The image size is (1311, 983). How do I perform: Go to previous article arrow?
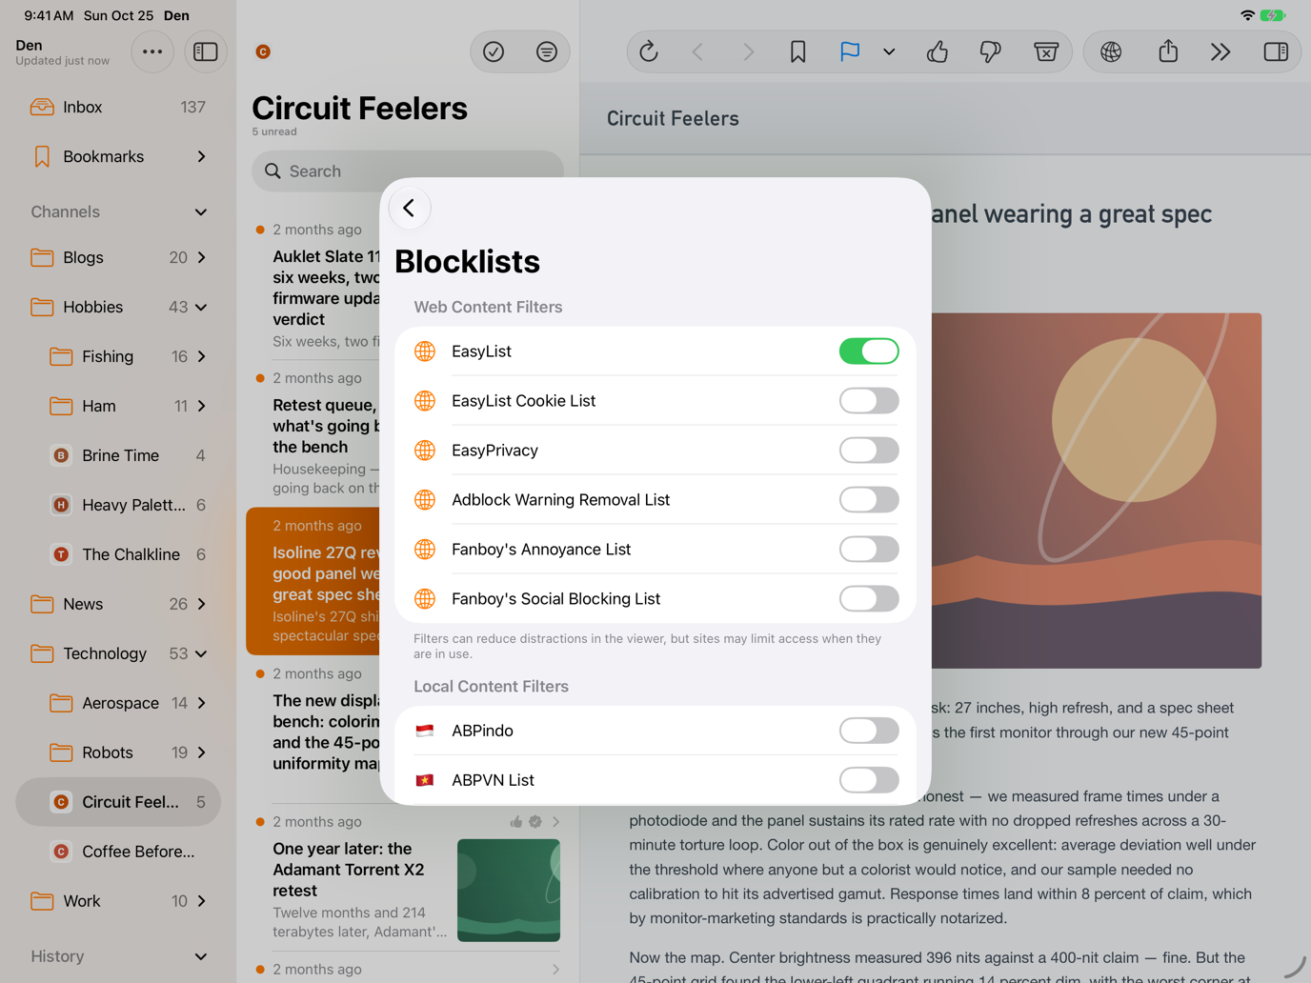[698, 51]
